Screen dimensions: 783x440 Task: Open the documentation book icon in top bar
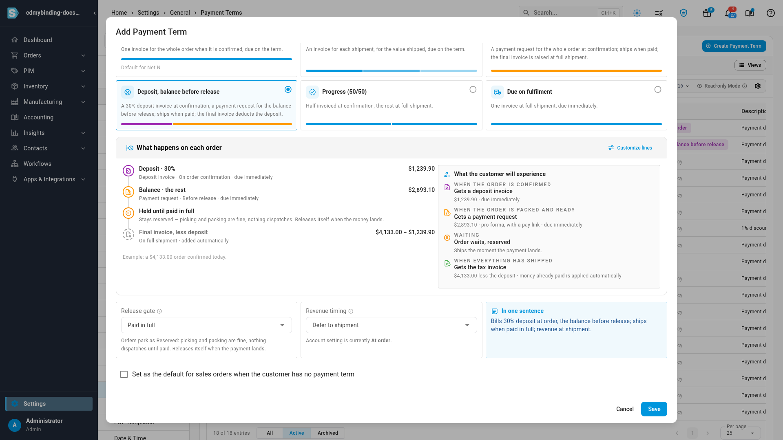(750, 13)
